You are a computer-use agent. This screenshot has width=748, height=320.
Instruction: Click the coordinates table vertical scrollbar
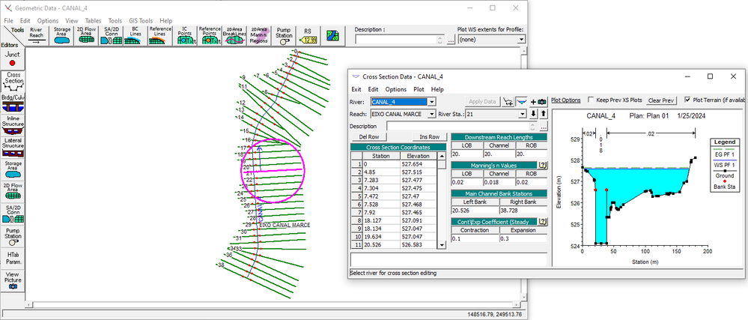[x=442, y=201]
